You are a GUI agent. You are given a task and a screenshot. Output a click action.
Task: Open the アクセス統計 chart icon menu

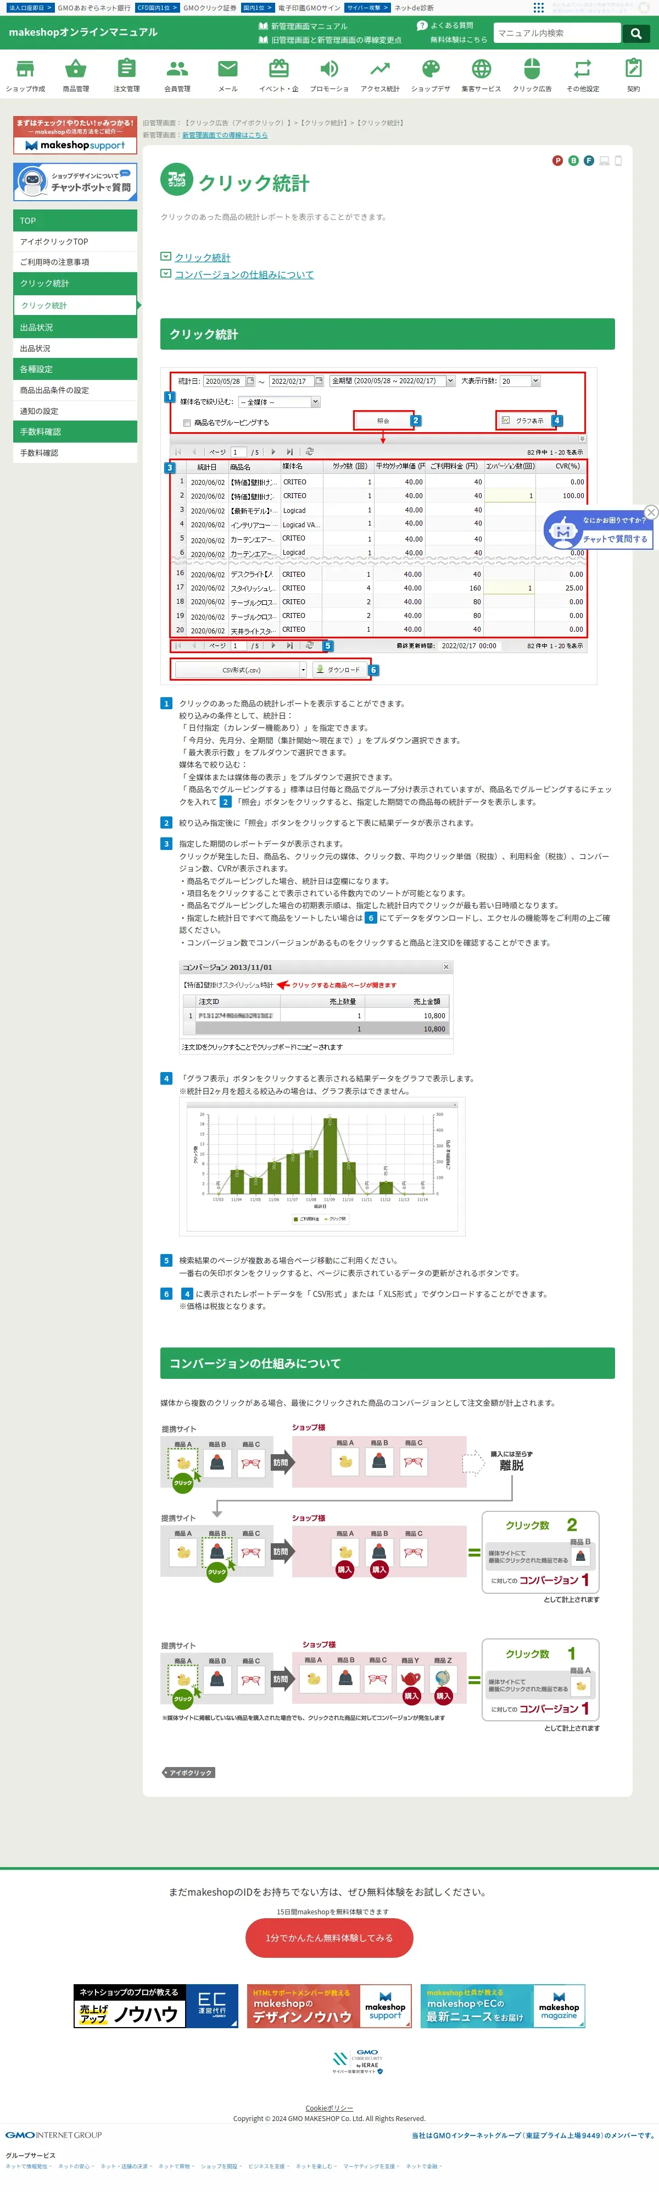coord(380,75)
